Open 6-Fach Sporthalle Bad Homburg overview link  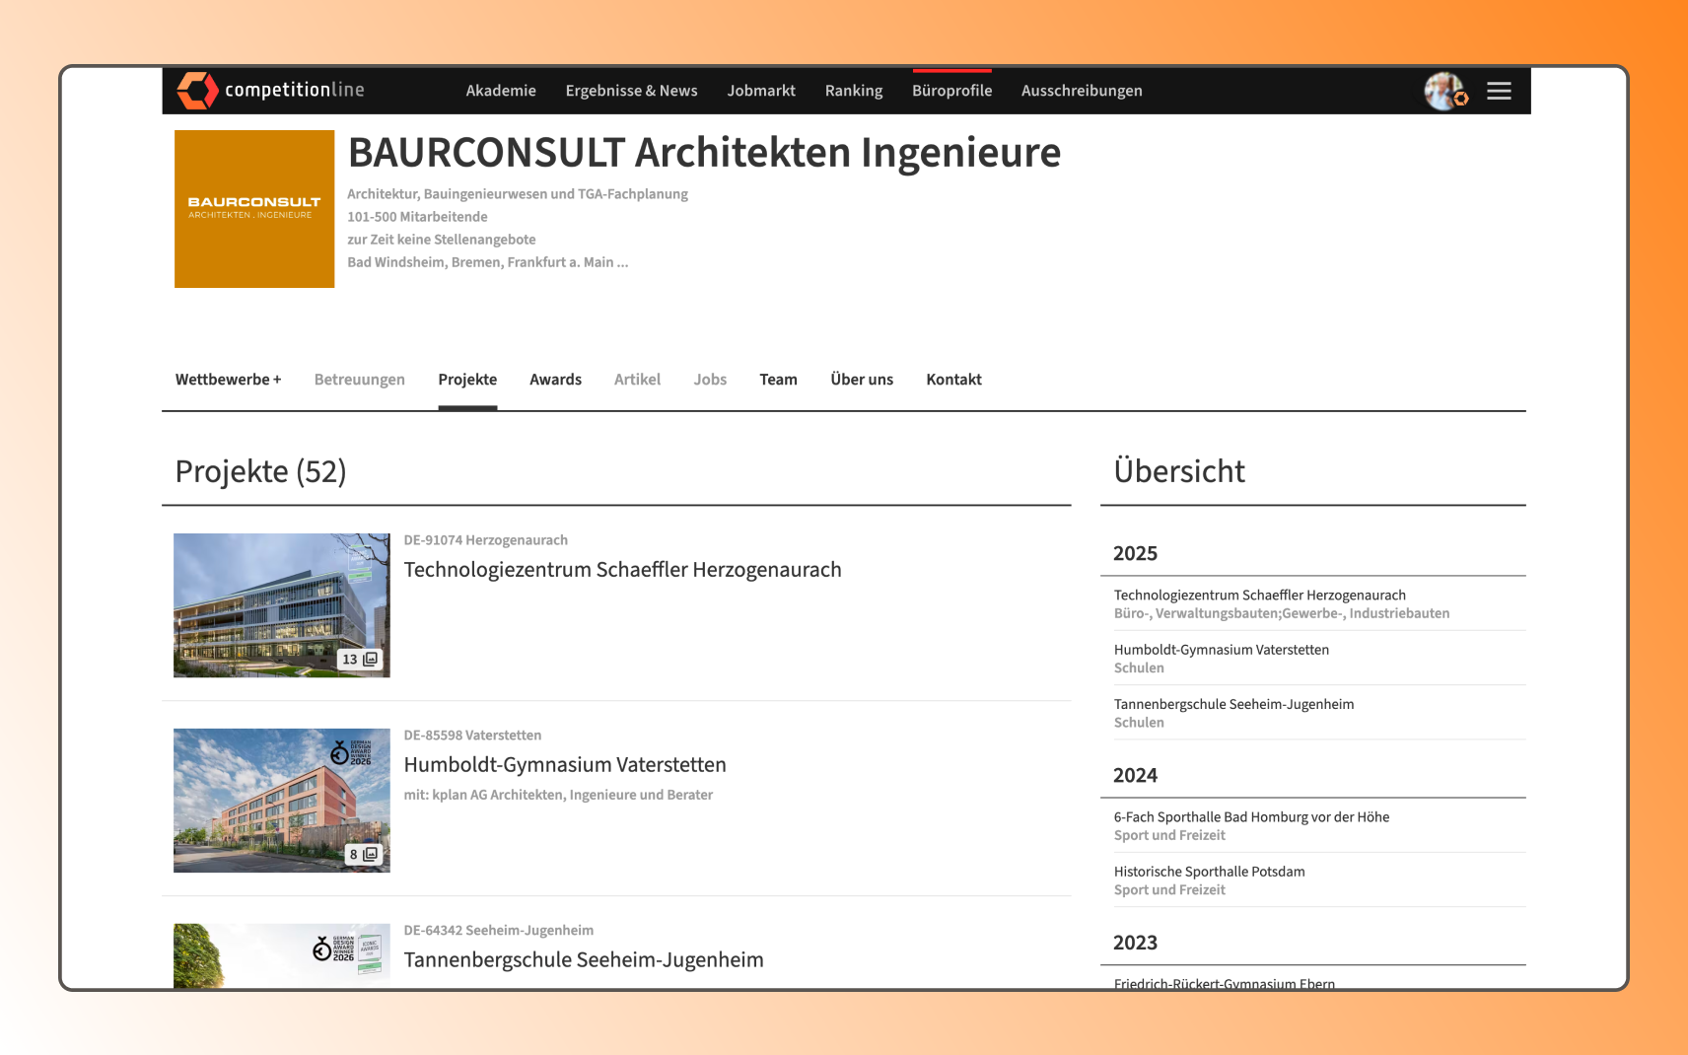[x=1251, y=817]
